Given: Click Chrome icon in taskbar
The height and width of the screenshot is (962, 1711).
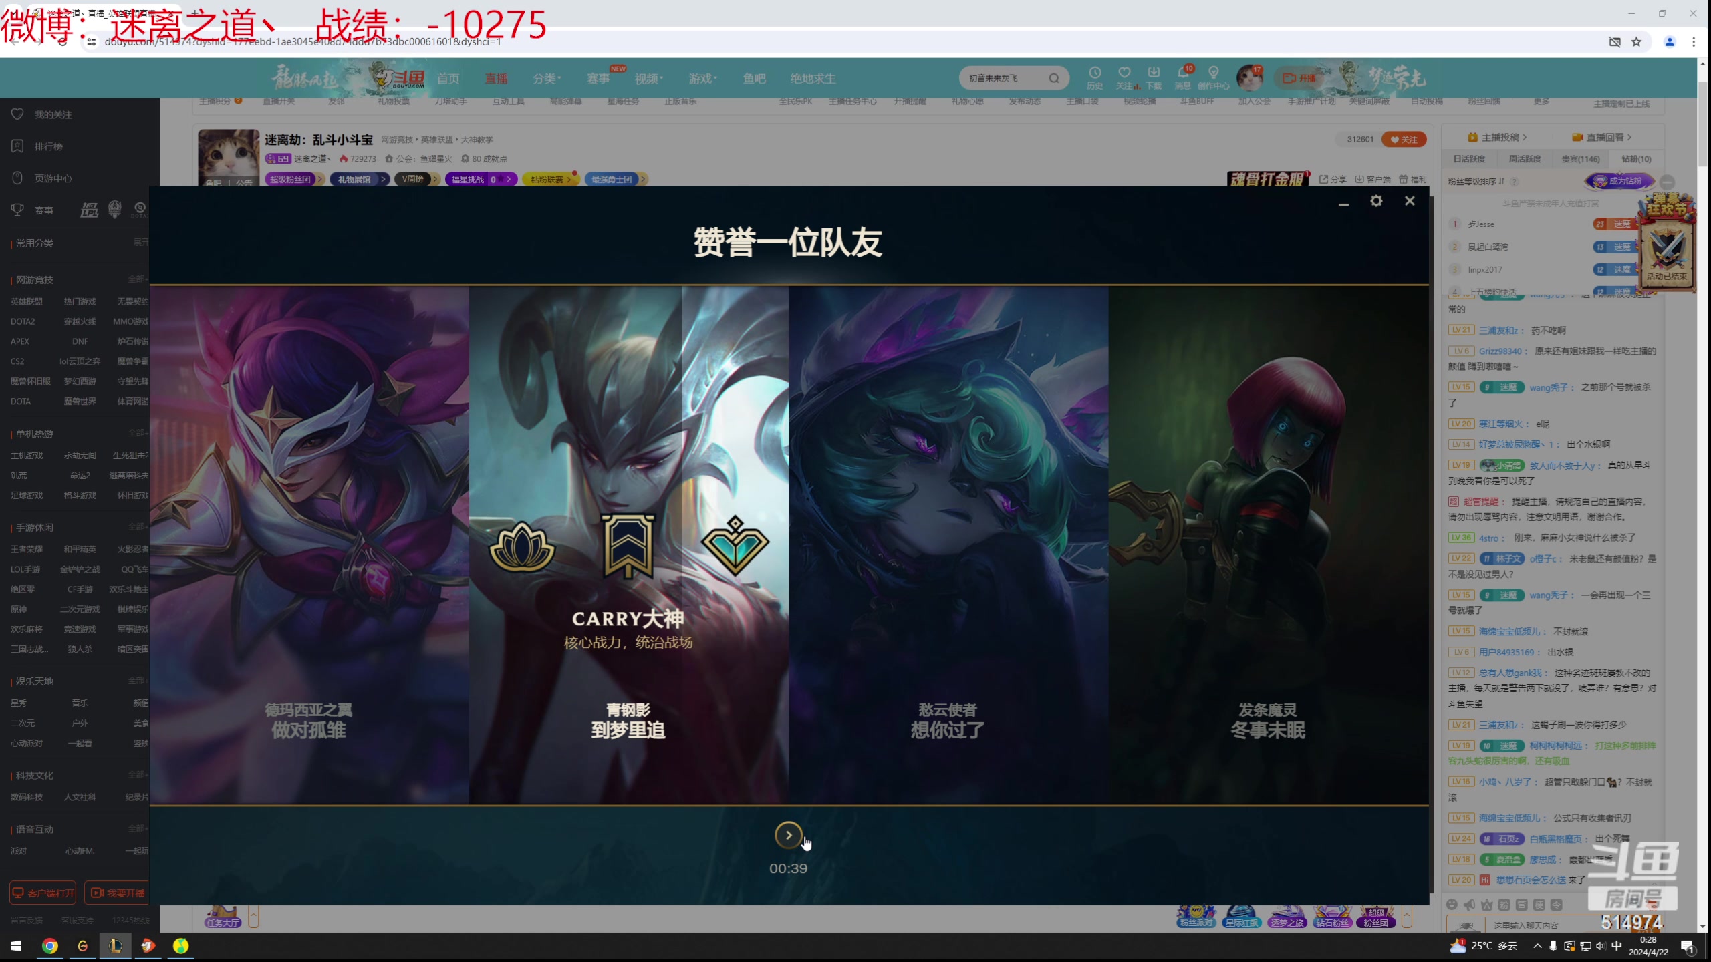Looking at the screenshot, I should pos(50,945).
